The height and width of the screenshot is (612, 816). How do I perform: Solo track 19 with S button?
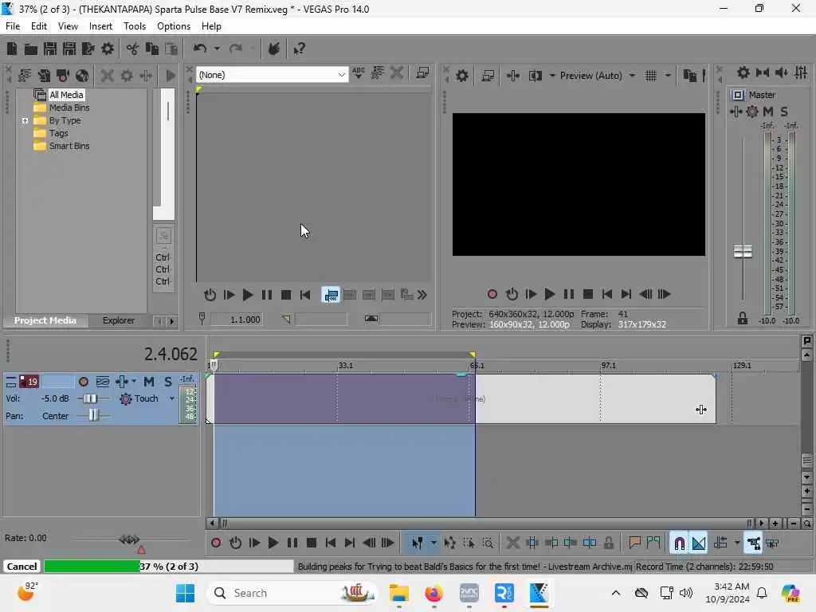click(x=168, y=382)
